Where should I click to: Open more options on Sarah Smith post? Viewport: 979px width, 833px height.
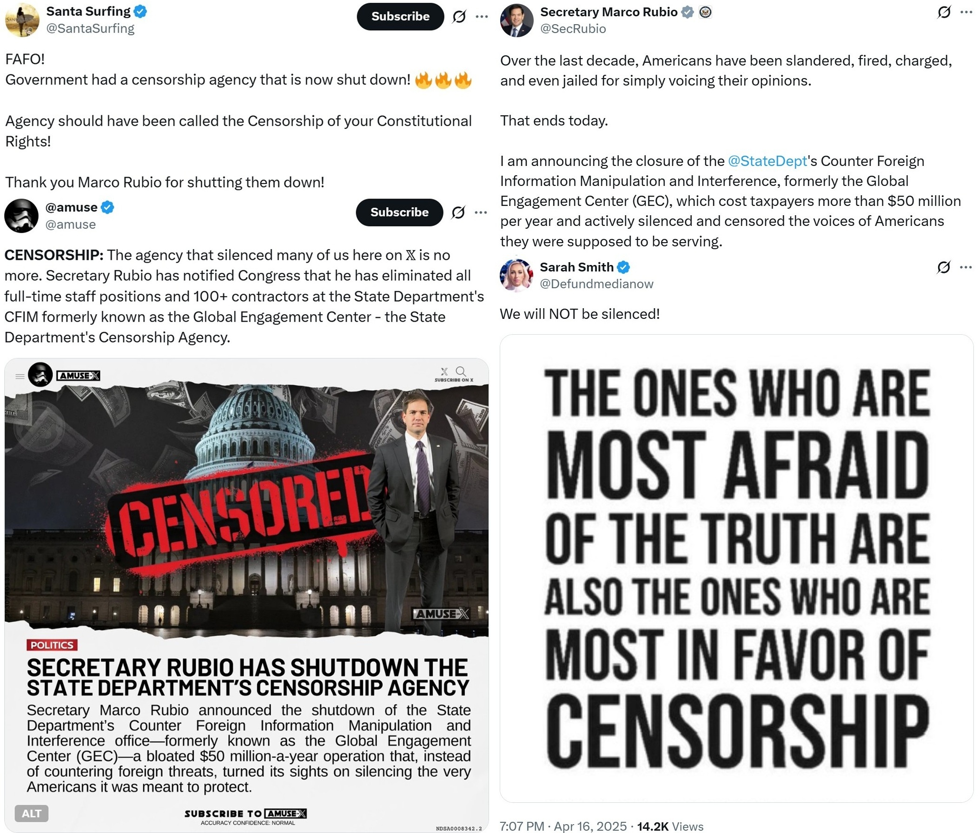966,267
